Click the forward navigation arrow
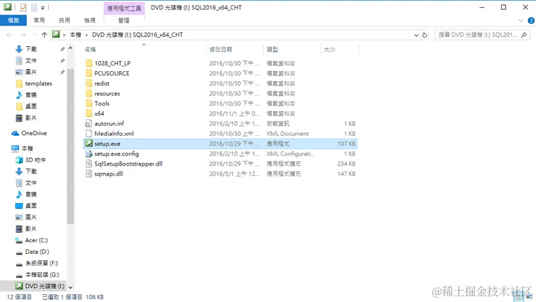This screenshot has height=302, width=536. [x=23, y=34]
